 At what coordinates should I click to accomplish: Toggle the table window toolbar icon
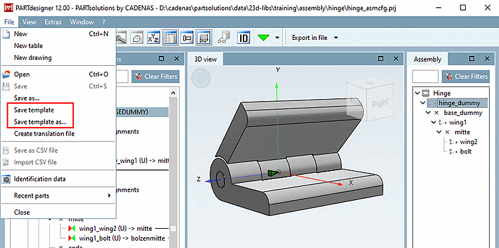(170, 37)
